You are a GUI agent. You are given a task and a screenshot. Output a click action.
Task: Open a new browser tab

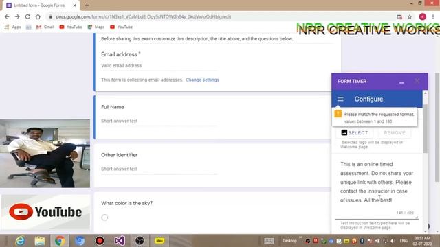87,5
